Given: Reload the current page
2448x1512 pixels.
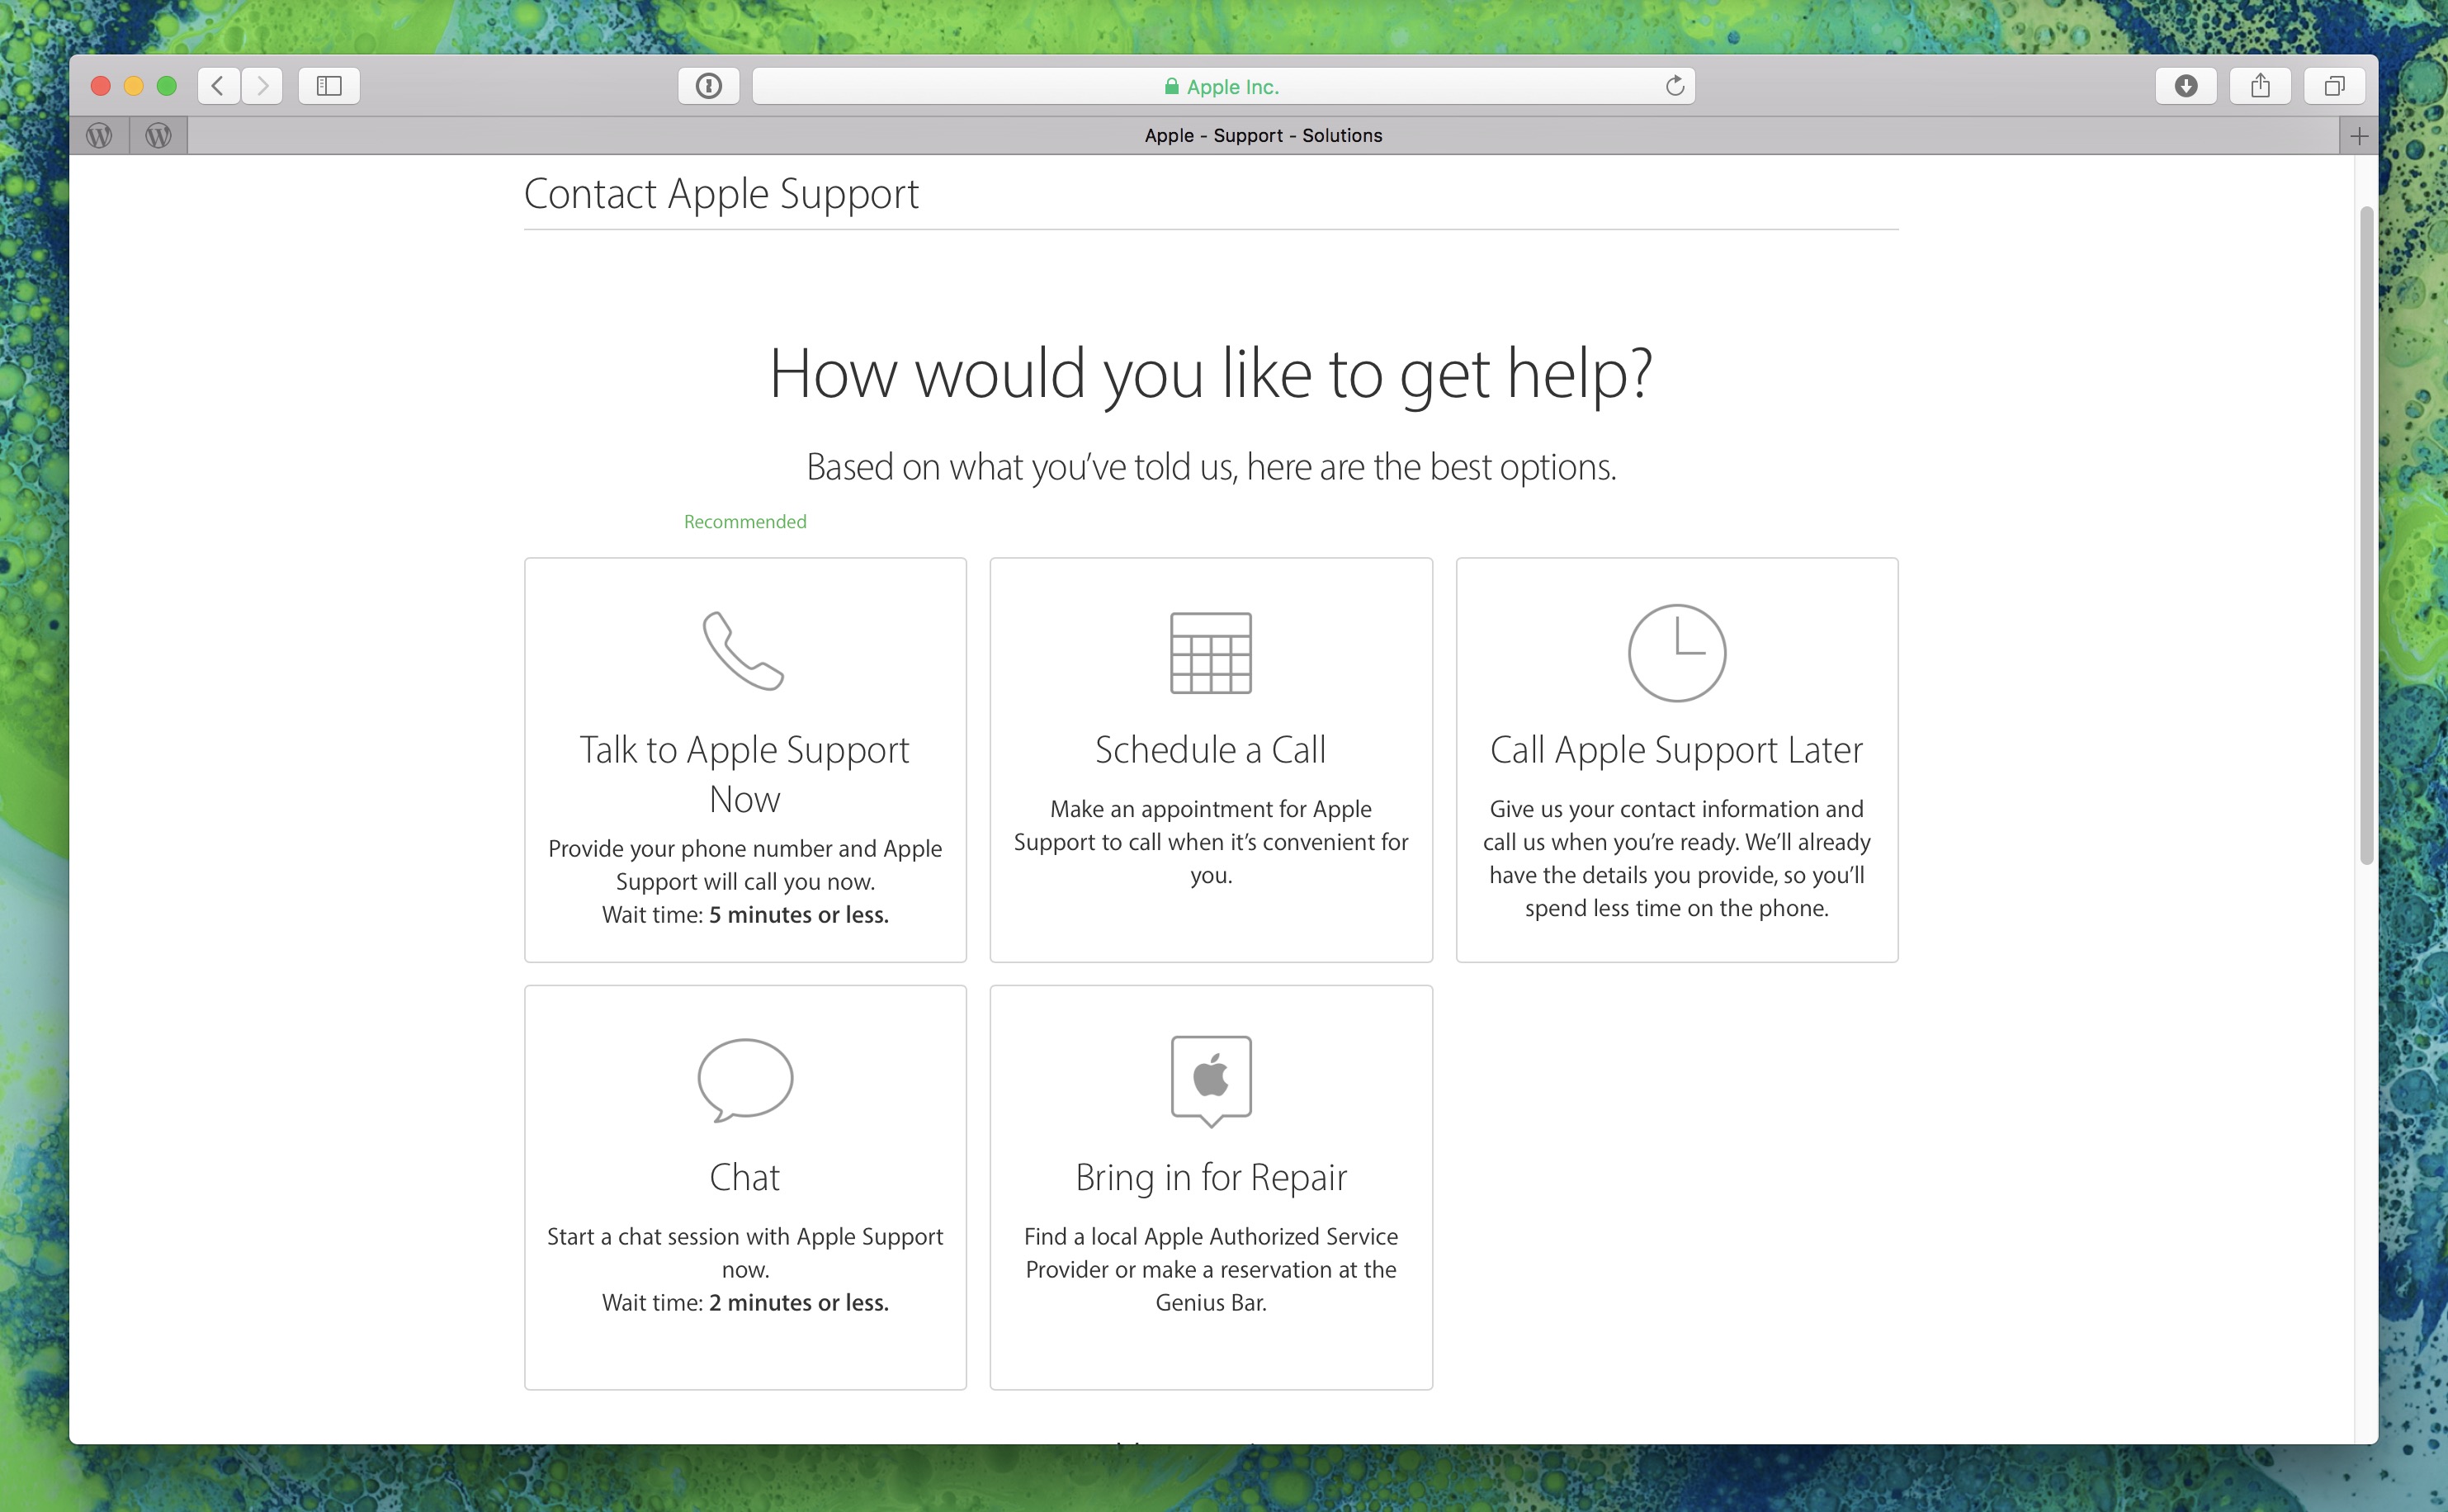Looking at the screenshot, I should coord(1675,86).
